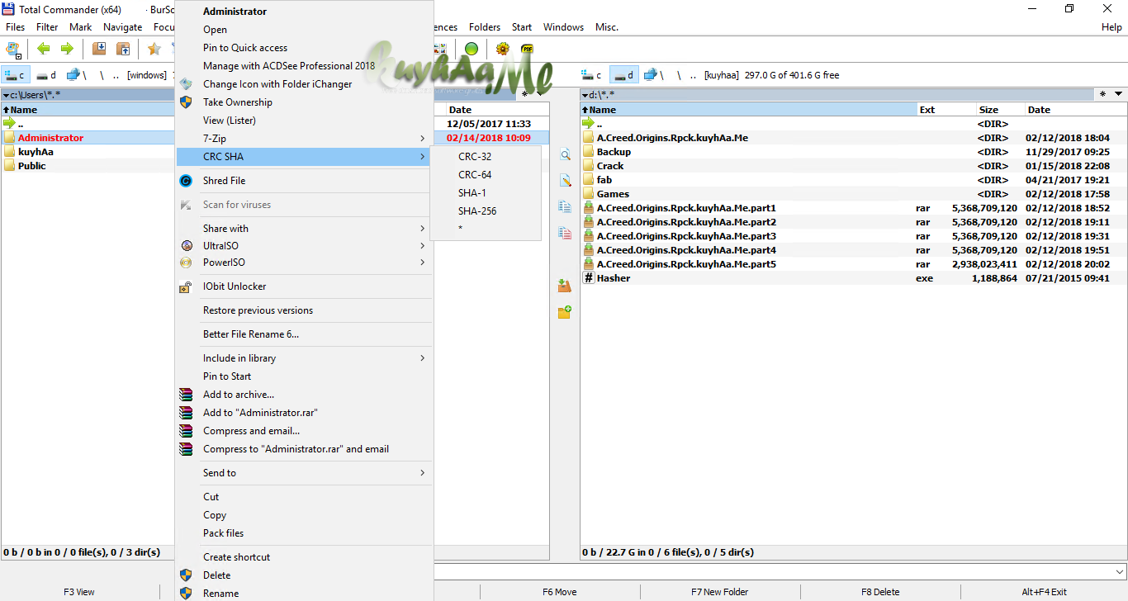Click the blue copy pages icon in middle bar

coord(565,207)
